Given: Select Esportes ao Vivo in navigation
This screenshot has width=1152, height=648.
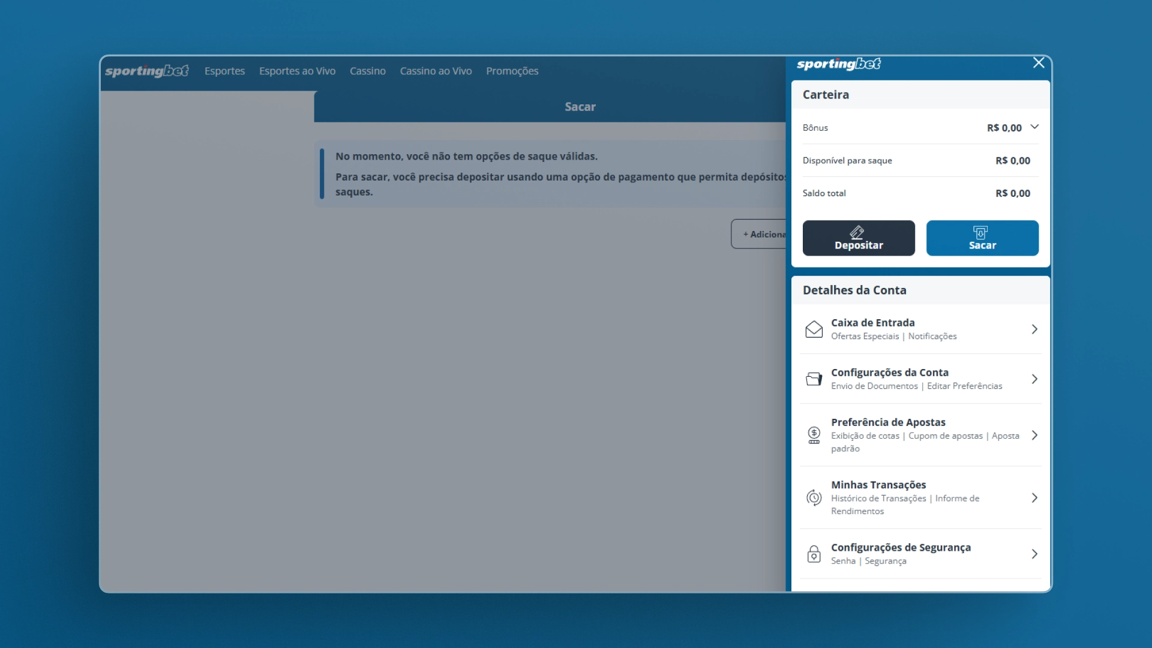Looking at the screenshot, I should click(x=297, y=71).
